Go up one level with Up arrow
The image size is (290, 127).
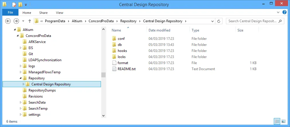tap(30, 21)
